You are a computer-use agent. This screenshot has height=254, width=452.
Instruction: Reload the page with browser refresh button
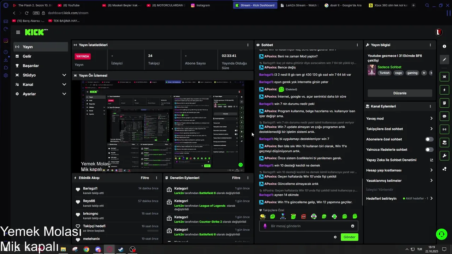pos(26,13)
